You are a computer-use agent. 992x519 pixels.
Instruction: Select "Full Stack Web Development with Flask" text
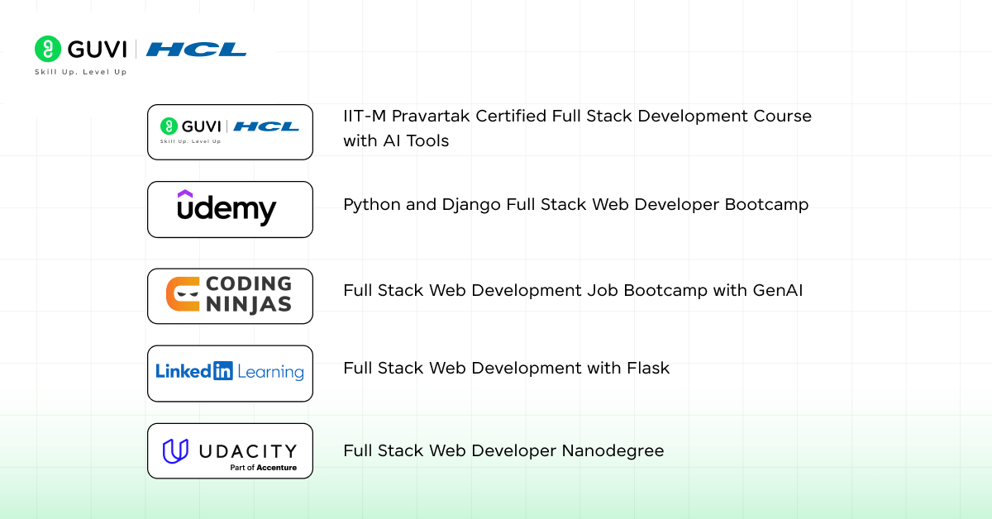tap(506, 369)
